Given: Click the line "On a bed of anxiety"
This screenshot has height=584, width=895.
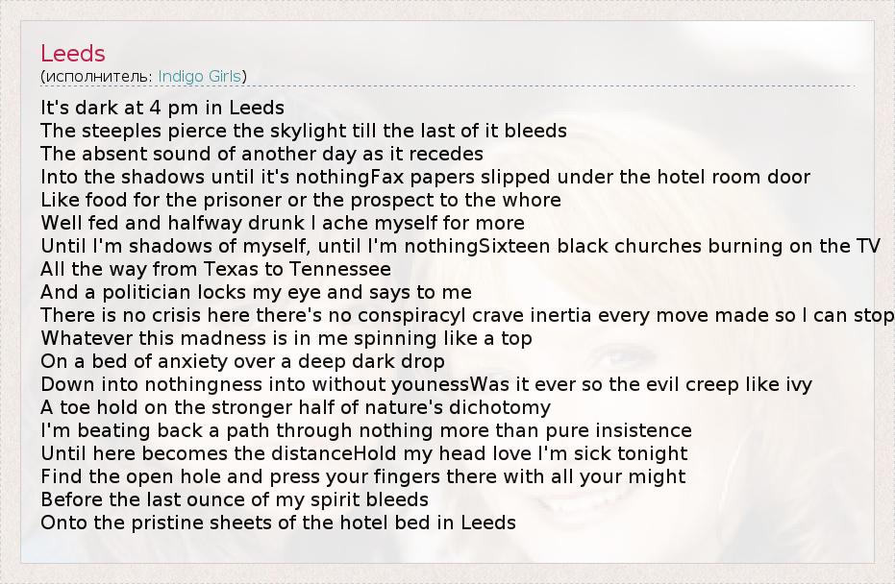Looking at the screenshot, I should pyautogui.click(x=242, y=361).
